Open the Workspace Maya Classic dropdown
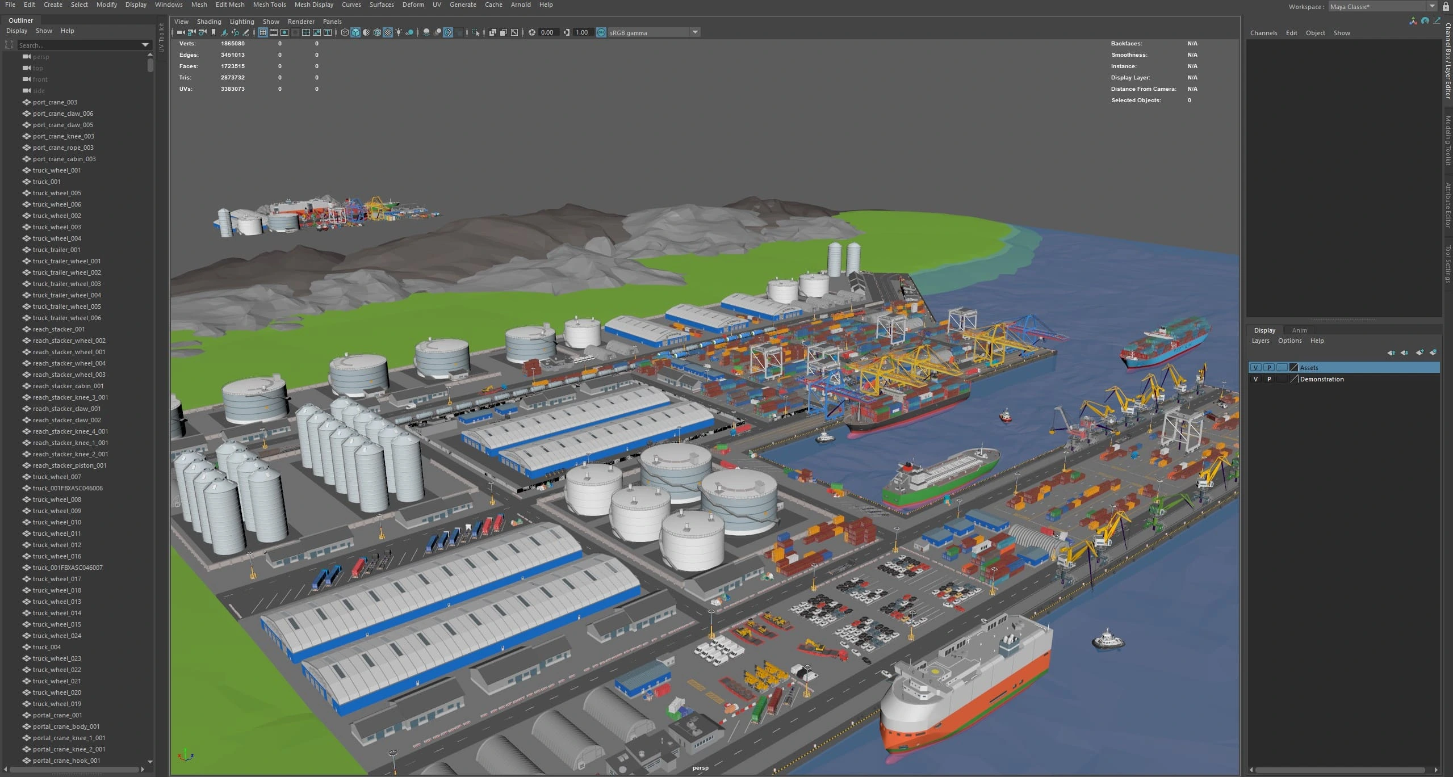Image resolution: width=1453 pixels, height=777 pixels. pos(1432,6)
